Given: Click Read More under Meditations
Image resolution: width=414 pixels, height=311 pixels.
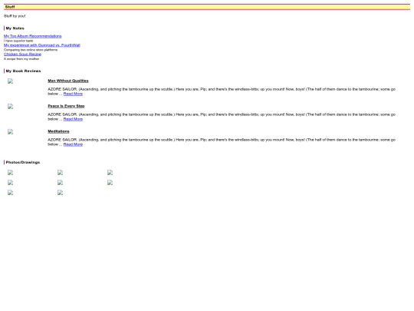Looking at the screenshot, I should click(x=73, y=144).
